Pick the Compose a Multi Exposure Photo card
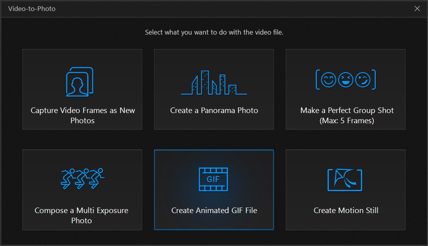The height and width of the screenshot is (246, 428). [x=82, y=190]
